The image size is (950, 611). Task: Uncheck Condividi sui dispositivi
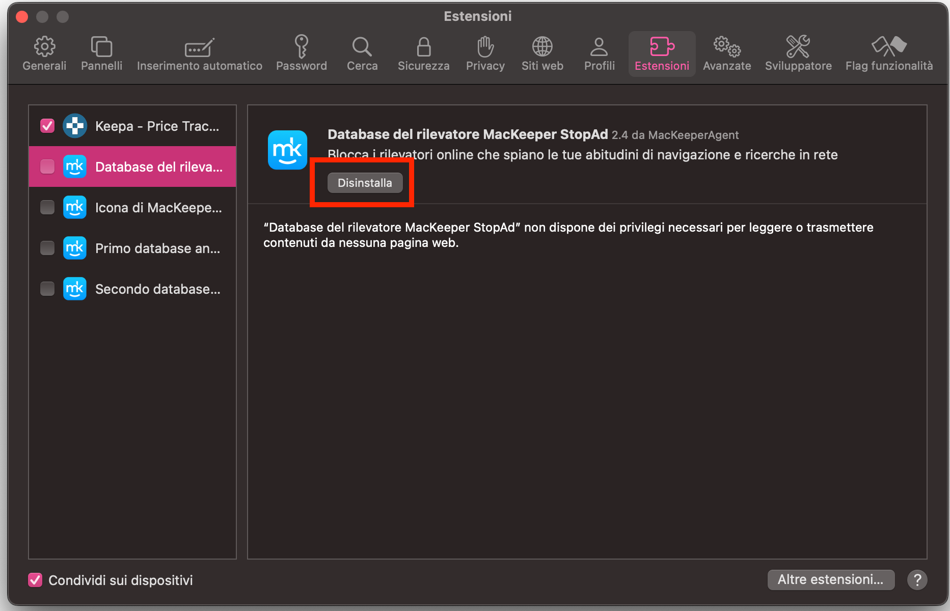point(35,580)
